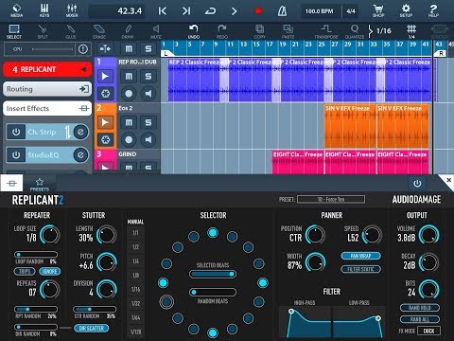Toggle the DIR SCATTER button
This screenshot has height=341, width=454.
tap(91, 329)
